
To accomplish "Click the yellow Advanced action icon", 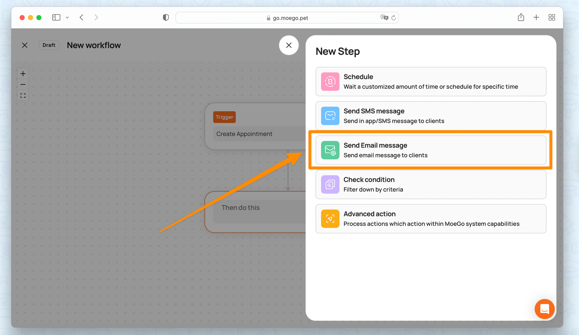I will [x=330, y=219].
